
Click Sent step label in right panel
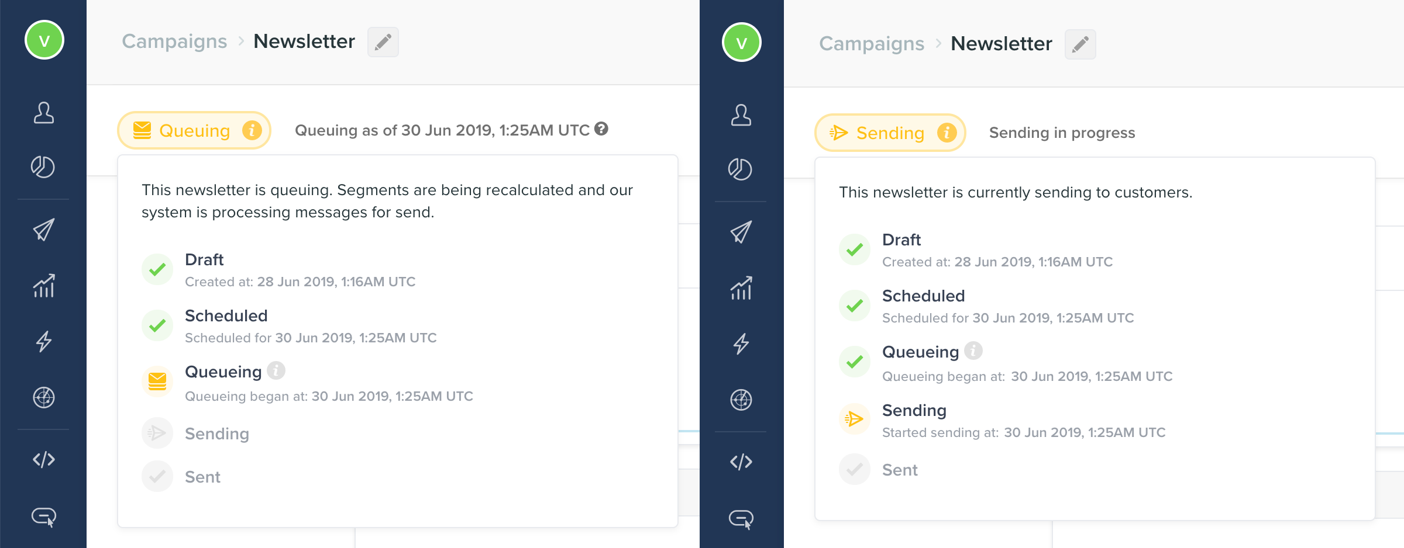[900, 470]
